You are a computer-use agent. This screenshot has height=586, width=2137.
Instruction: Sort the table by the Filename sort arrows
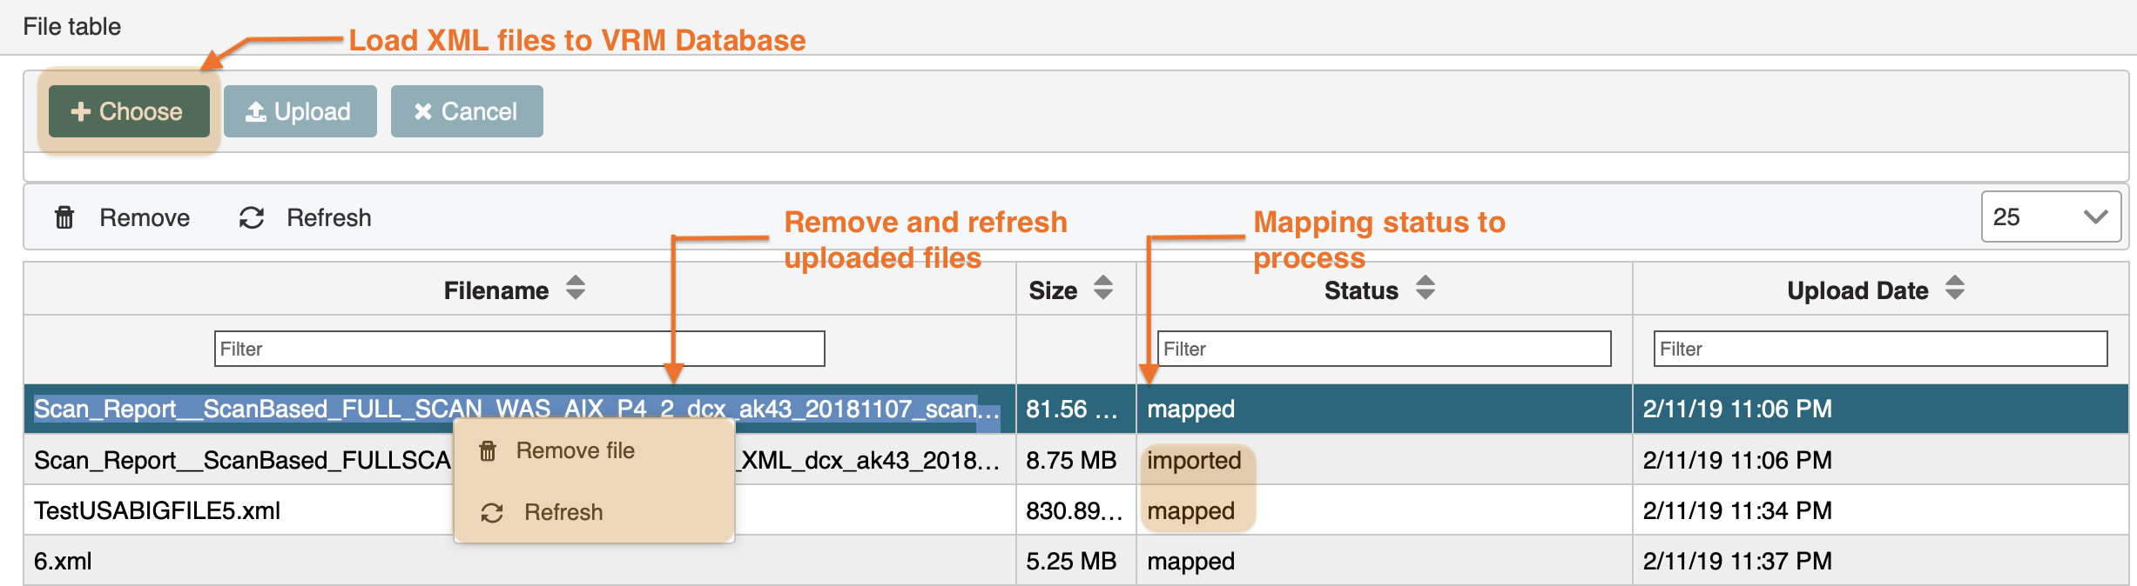click(575, 289)
